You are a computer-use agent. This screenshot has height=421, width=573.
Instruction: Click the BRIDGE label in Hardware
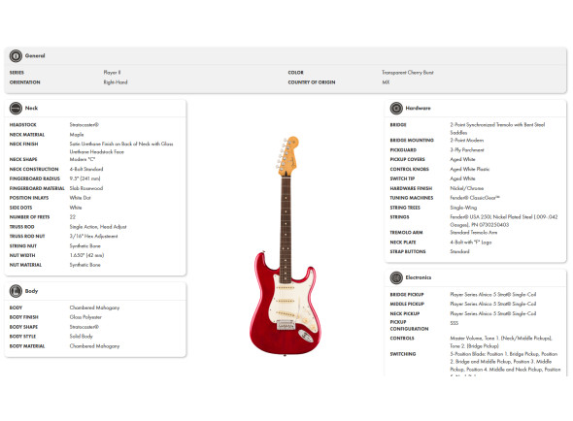398,125
